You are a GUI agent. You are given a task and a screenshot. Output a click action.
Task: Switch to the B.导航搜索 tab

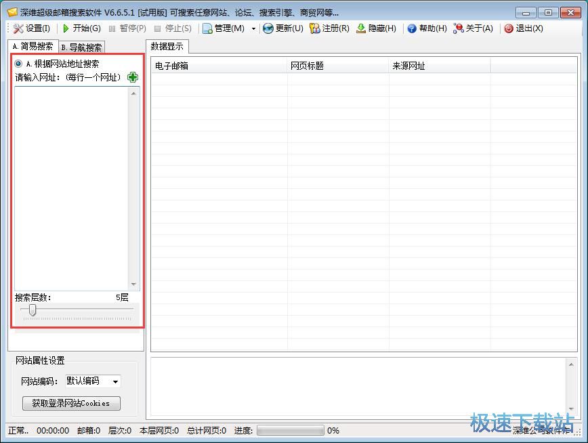point(82,47)
